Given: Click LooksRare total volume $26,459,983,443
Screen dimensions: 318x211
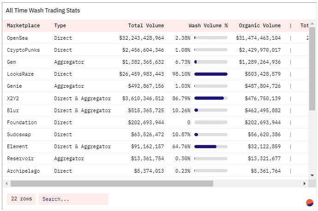Looking at the screenshot, I should [142, 74].
